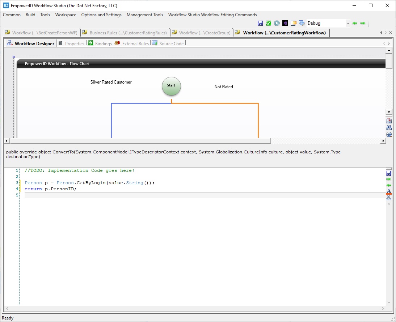Click the designer sub-tab right arrow
396x322 pixels.
(x=389, y=43)
